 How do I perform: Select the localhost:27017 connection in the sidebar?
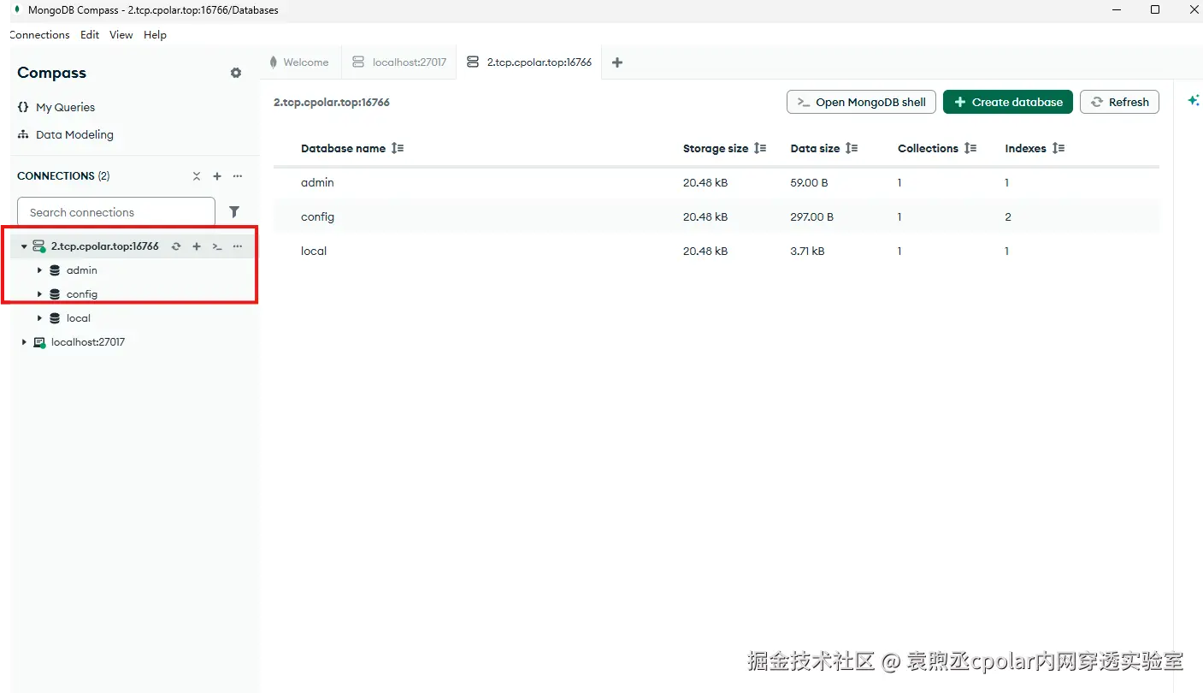(x=88, y=342)
